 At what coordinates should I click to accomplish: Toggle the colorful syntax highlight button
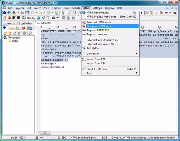coord(151,13)
